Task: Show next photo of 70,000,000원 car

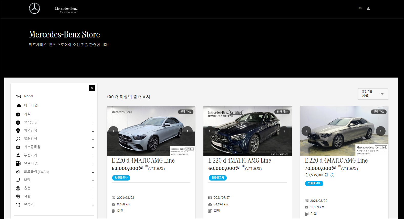Action: [x=381, y=131]
